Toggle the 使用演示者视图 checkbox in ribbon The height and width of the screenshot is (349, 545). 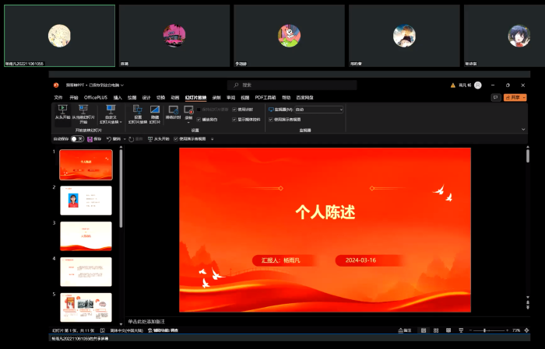pyautogui.click(x=271, y=120)
